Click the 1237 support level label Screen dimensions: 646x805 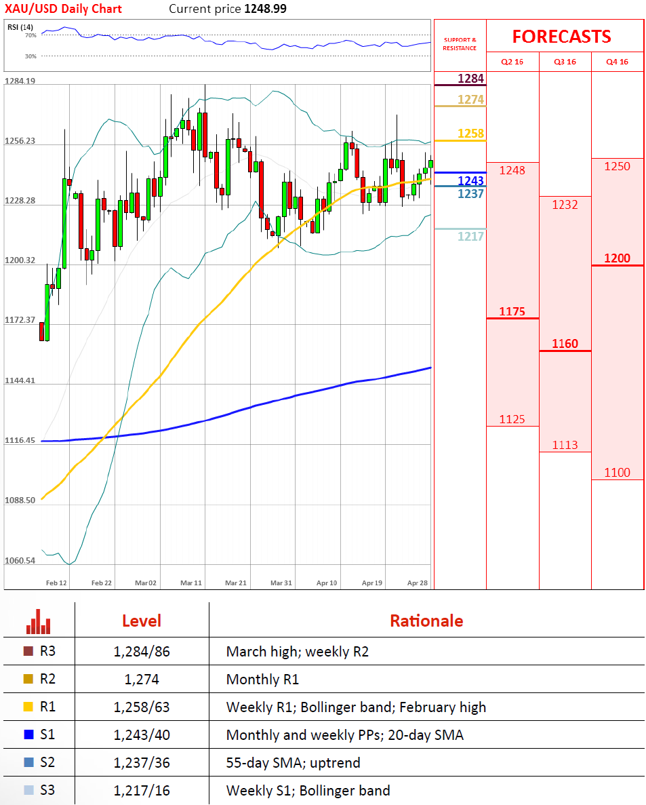tap(470, 193)
